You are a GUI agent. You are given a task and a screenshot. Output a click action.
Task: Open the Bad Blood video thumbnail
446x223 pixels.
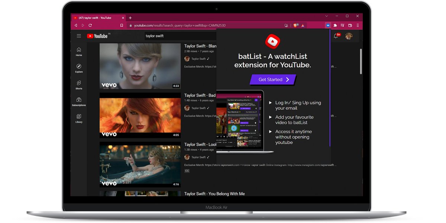[x=140, y=115]
